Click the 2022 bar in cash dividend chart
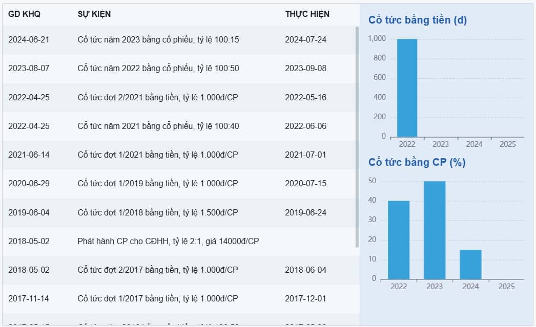Image resolution: width=536 pixels, height=327 pixels. pos(407,88)
